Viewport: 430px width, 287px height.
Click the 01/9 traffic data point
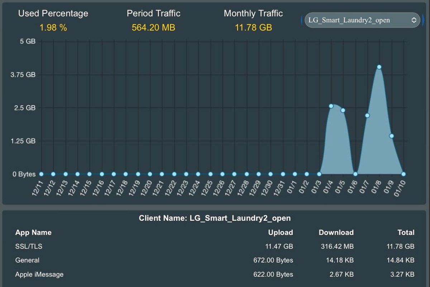click(x=392, y=136)
